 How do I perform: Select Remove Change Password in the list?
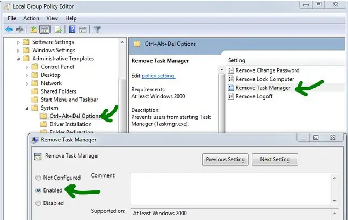tap(267, 70)
